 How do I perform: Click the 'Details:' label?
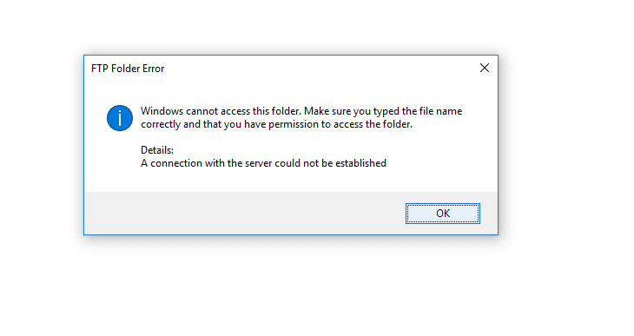pos(157,150)
